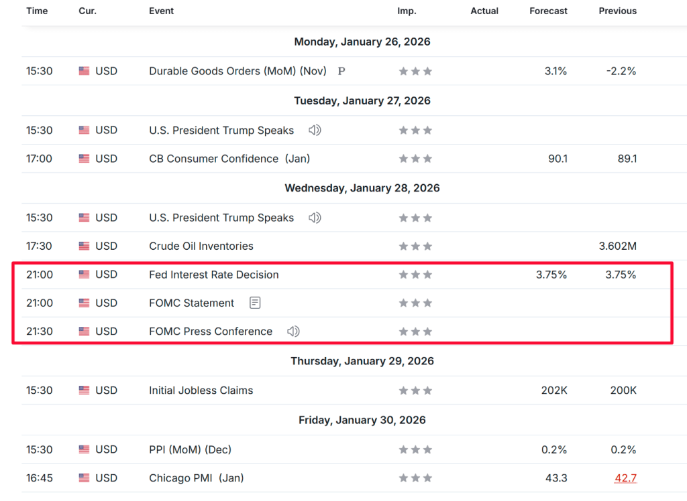Click the Forecast column header
The image size is (687, 501).
click(548, 11)
